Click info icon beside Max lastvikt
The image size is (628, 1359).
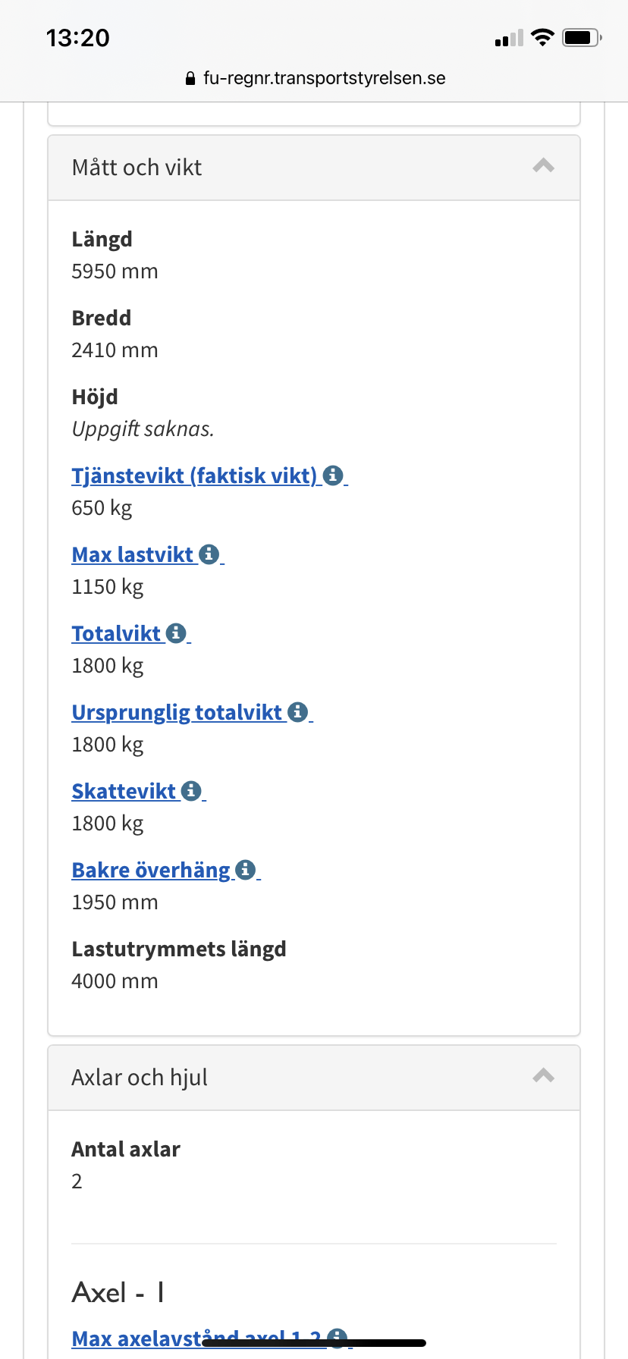(x=209, y=554)
